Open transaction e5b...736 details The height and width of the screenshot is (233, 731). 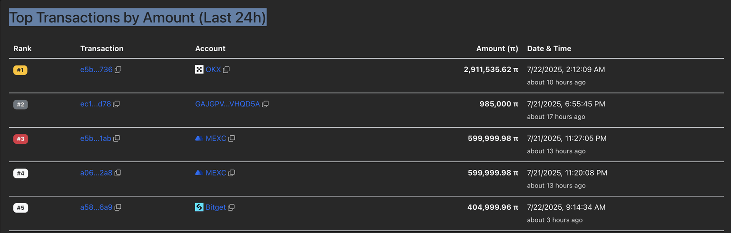96,70
